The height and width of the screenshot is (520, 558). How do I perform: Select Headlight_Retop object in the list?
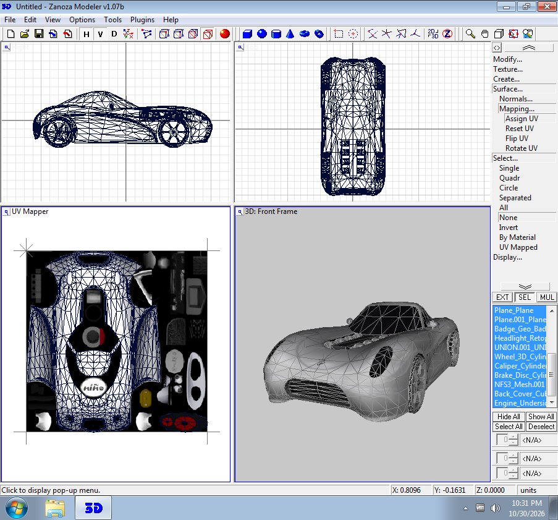(x=520, y=338)
